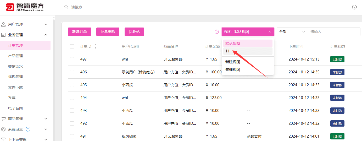Check the box for order 497
This screenshot has width=362, height=141.
coord(72,59)
